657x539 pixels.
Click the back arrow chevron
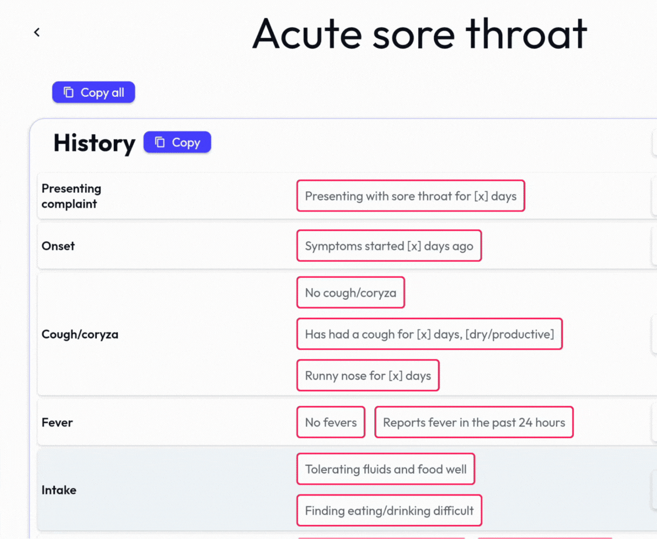pyautogui.click(x=37, y=32)
